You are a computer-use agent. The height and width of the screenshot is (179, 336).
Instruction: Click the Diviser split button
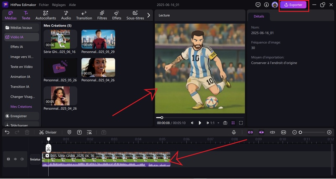pos(48,132)
